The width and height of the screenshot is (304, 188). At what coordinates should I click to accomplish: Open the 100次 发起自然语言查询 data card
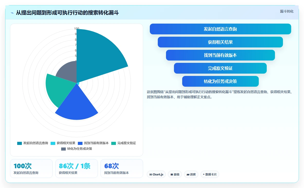[31, 169]
